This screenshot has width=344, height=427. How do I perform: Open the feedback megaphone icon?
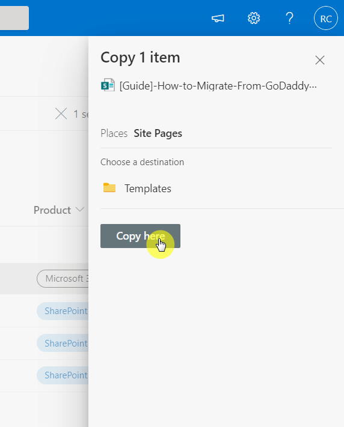tap(218, 18)
